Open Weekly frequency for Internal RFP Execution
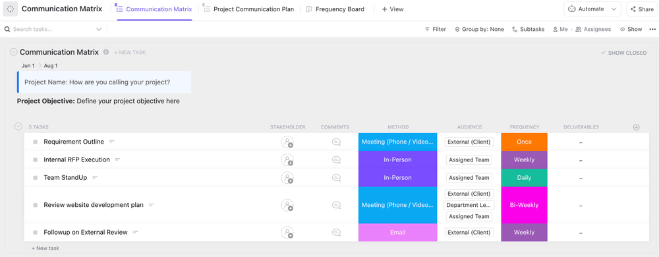This screenshot has width=659, height=257. (x=524, y=159)
